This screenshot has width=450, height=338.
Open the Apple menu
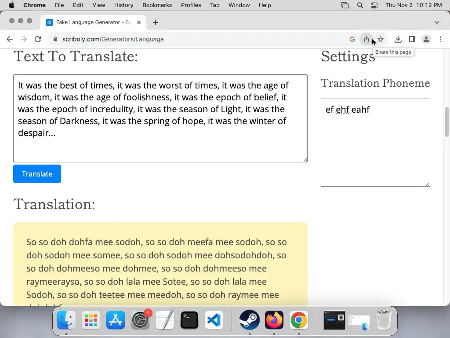(11, 5)
